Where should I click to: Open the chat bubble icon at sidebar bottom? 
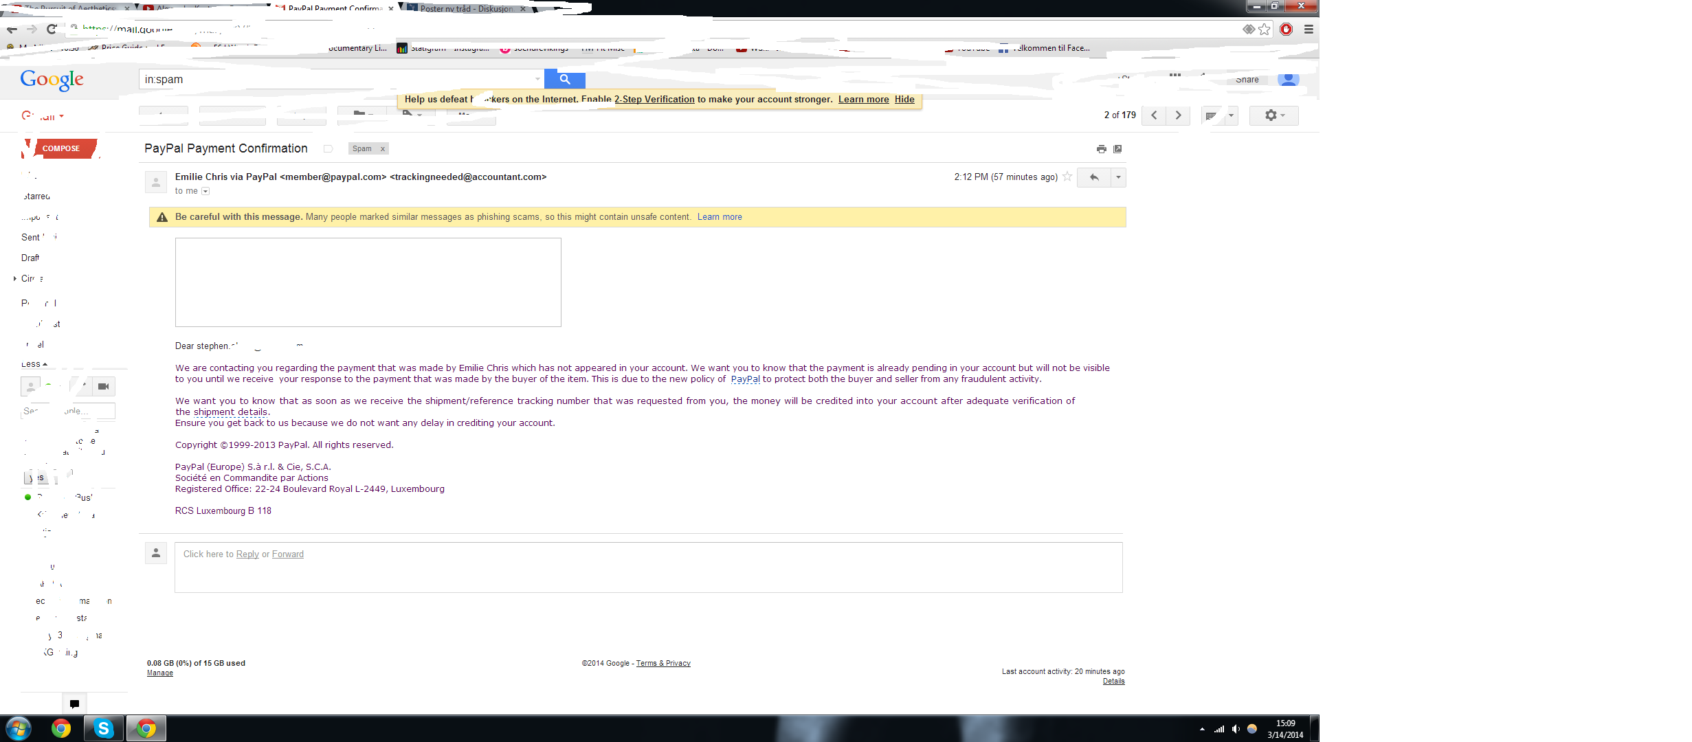(x=74, y=704)
